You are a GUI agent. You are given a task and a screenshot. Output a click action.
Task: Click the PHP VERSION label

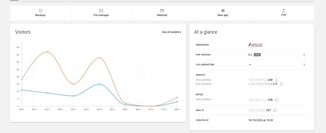(203, 55)
